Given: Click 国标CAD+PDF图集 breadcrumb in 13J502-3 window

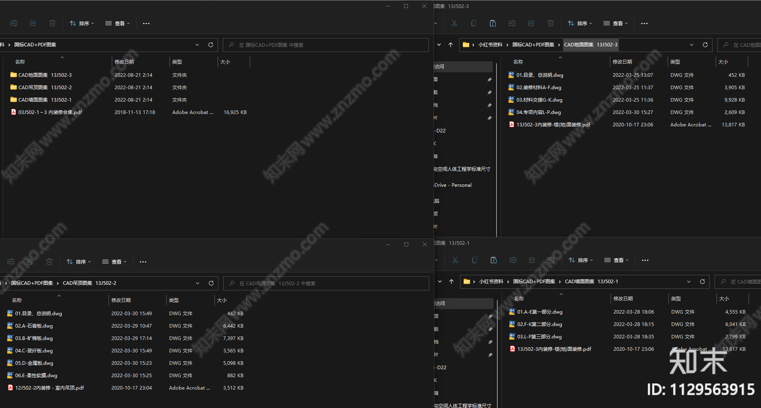Looking at the screenshot, I should 533,45.
